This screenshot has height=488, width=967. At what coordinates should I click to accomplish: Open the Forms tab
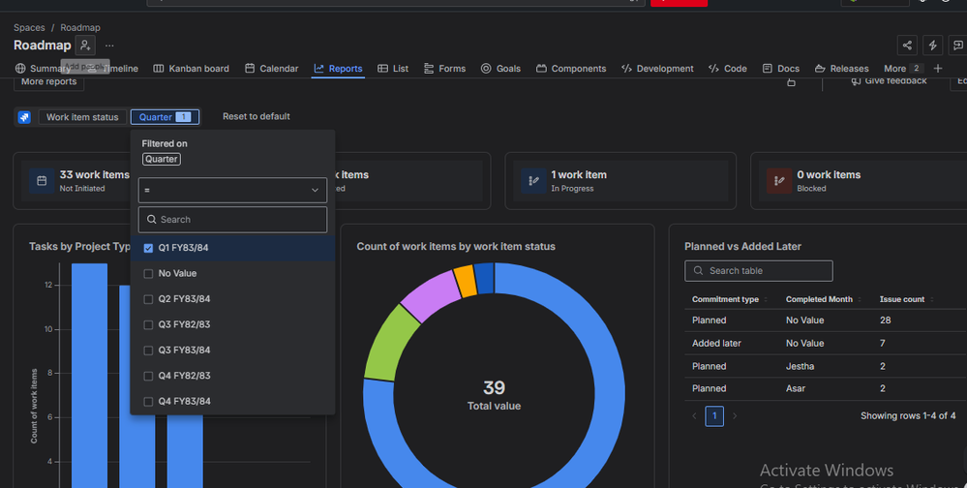click(x=444, y=69)
